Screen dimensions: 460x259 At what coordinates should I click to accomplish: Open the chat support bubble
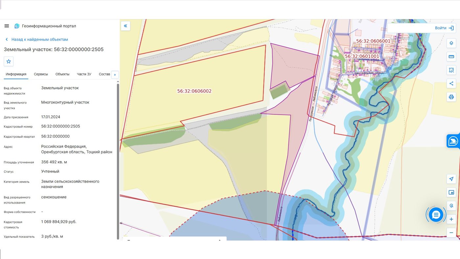(436, 215)
